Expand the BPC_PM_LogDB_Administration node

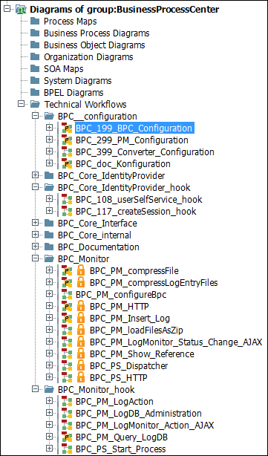(x=50, y=413)
